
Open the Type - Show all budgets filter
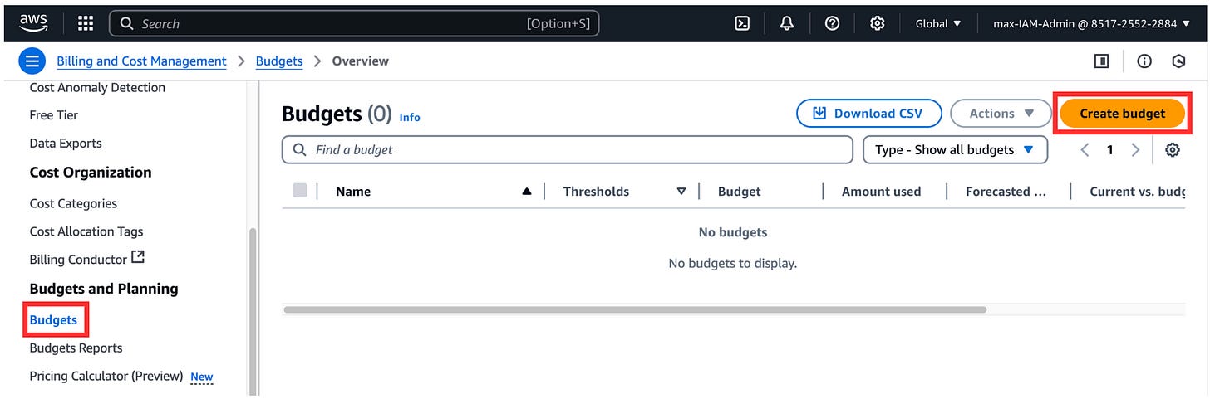[955, 150]
